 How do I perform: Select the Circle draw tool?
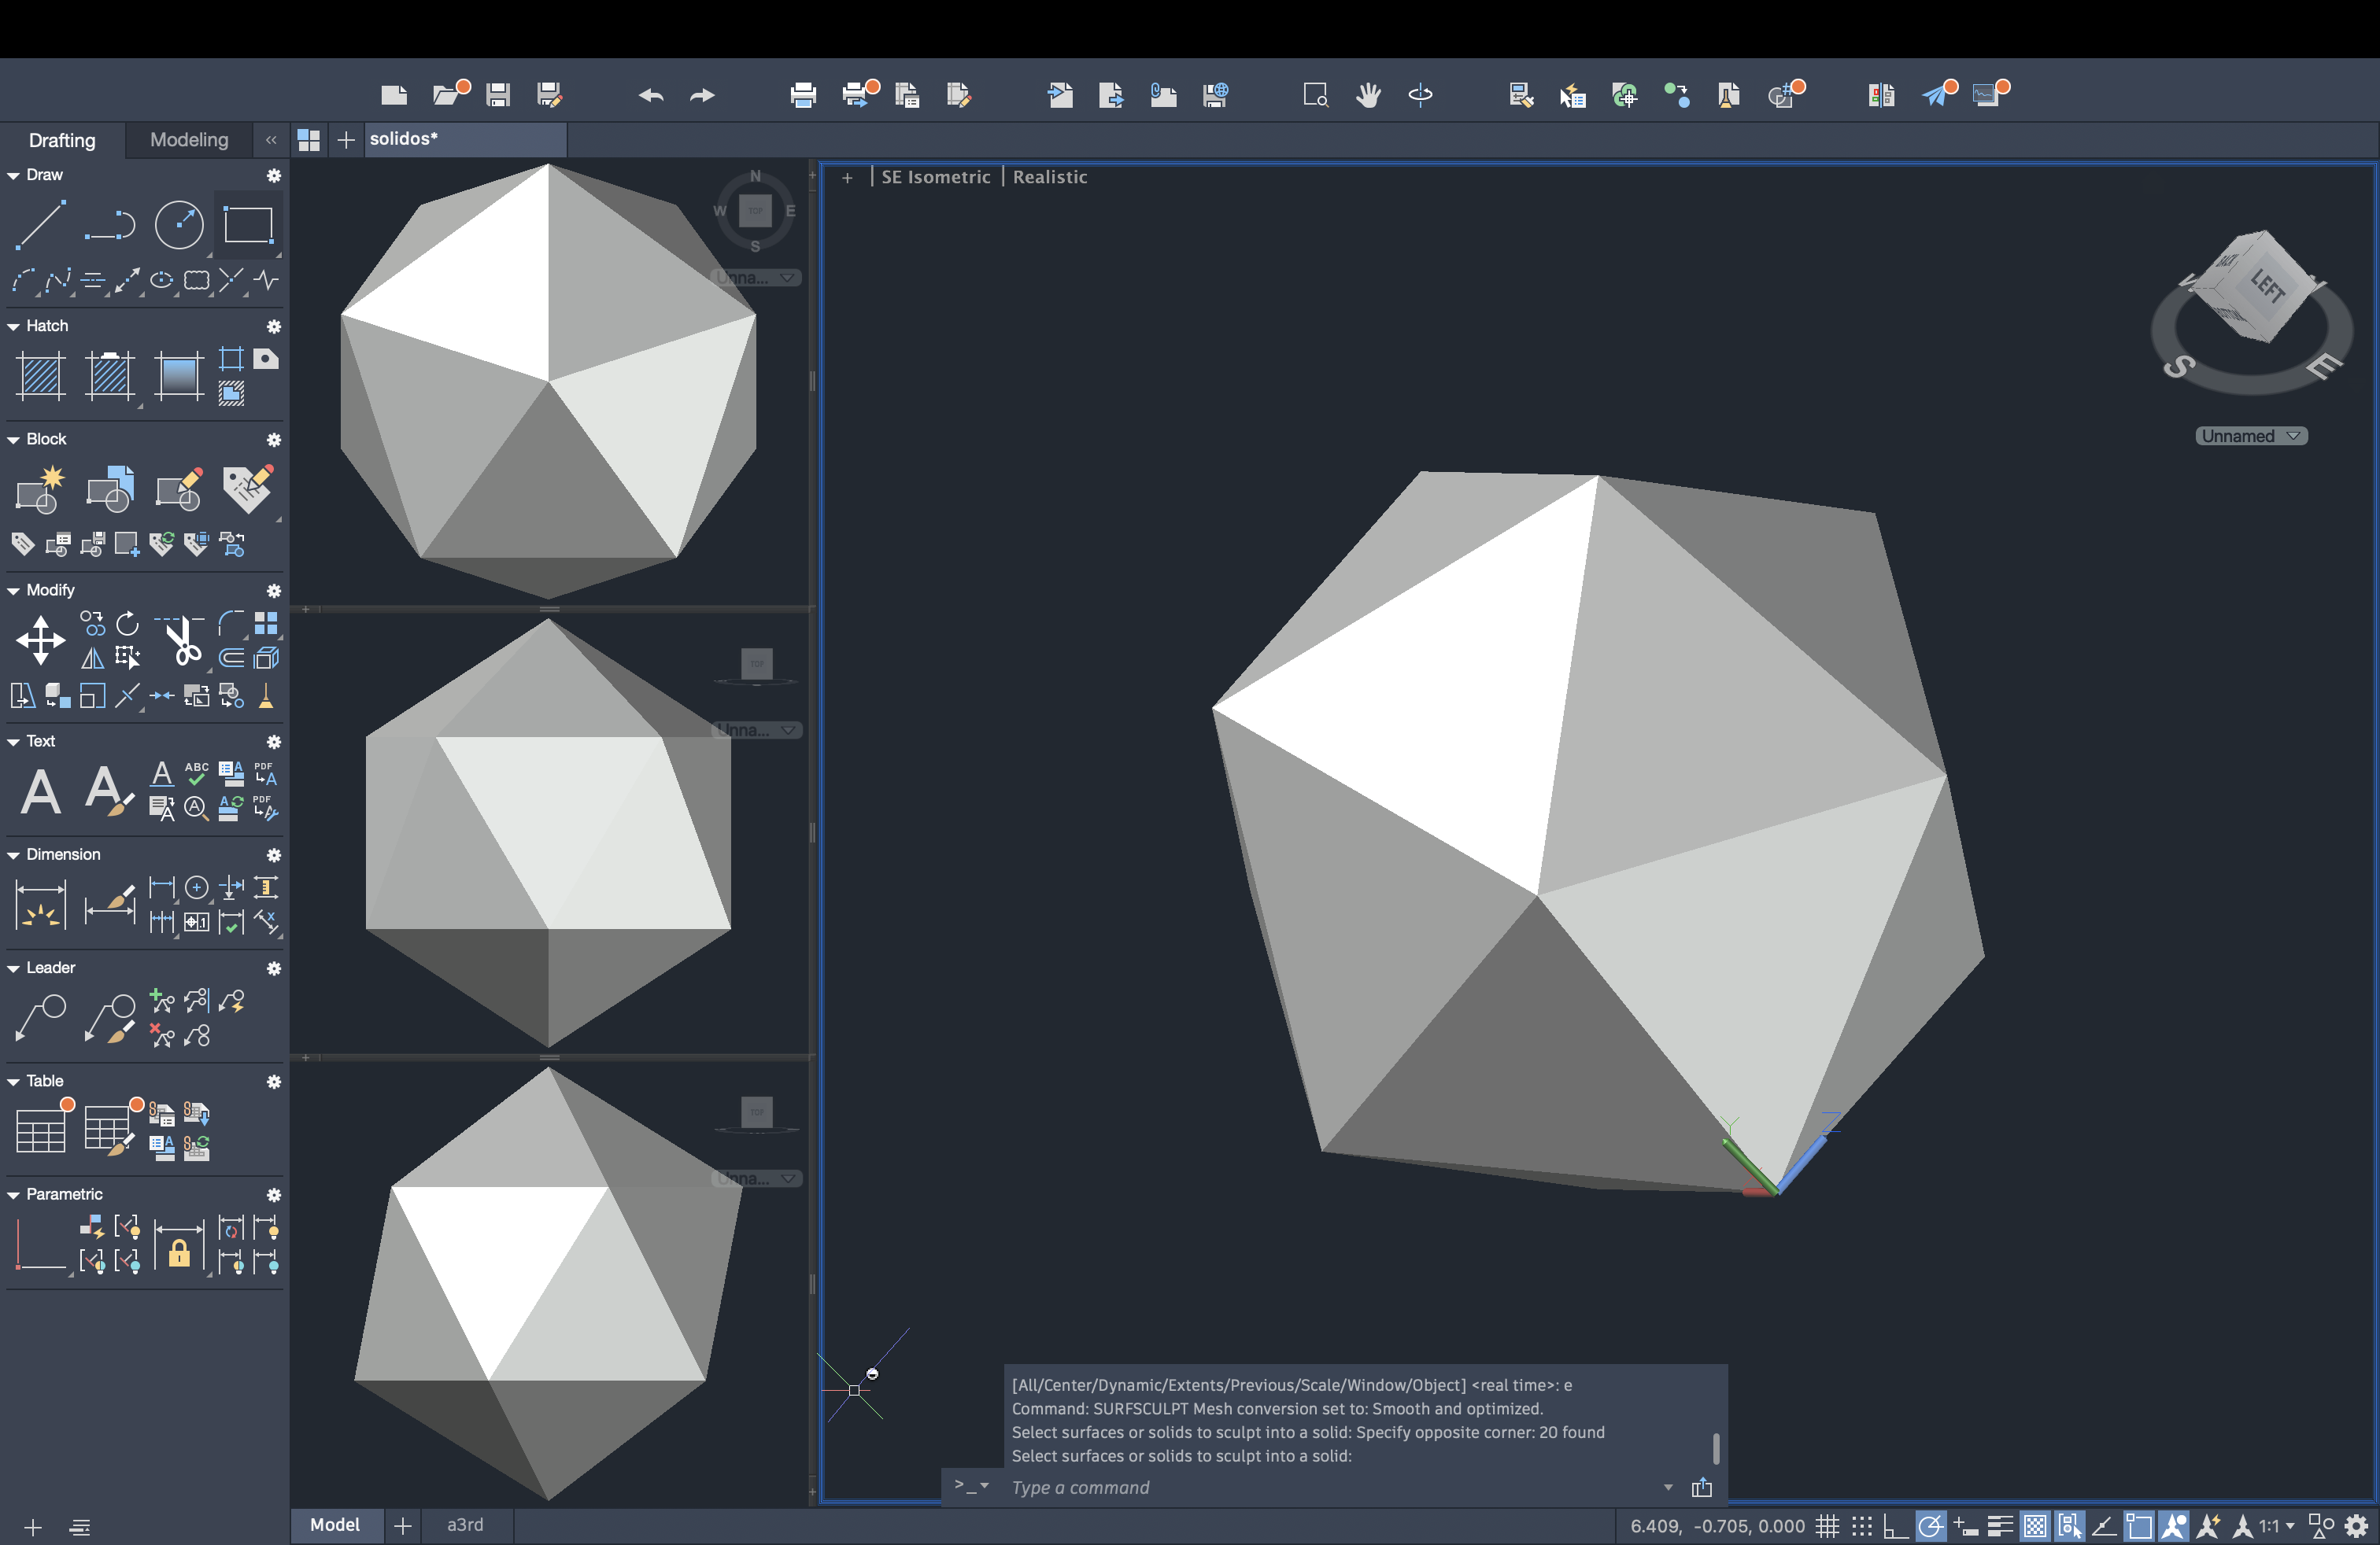click(179, 225)
